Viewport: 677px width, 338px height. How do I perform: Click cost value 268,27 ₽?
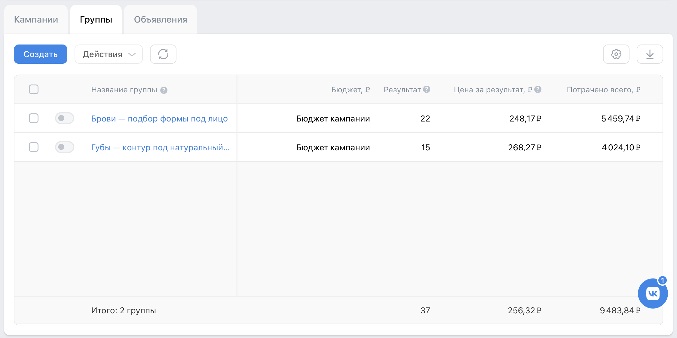pos(525,147)
